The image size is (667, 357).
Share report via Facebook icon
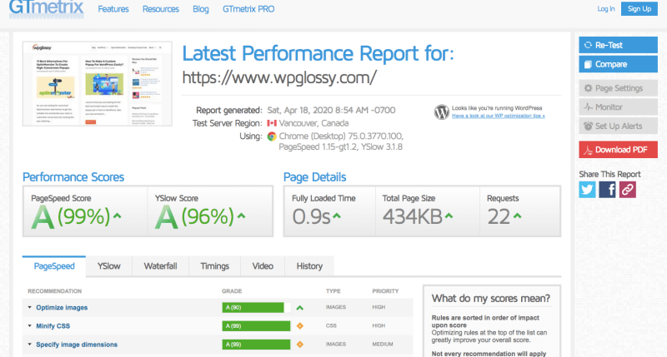coord(607,190)
